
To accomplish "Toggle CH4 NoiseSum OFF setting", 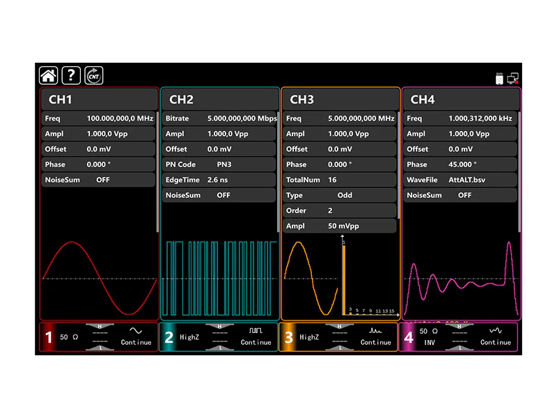I will 460,195.
